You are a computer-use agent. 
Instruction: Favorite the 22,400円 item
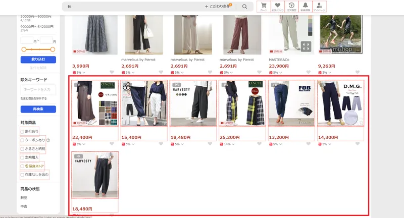click(x=112, y=144)
